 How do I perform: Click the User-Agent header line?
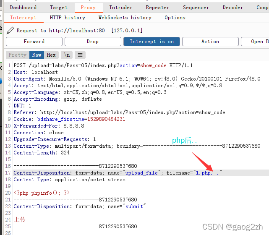click(137, 79)
